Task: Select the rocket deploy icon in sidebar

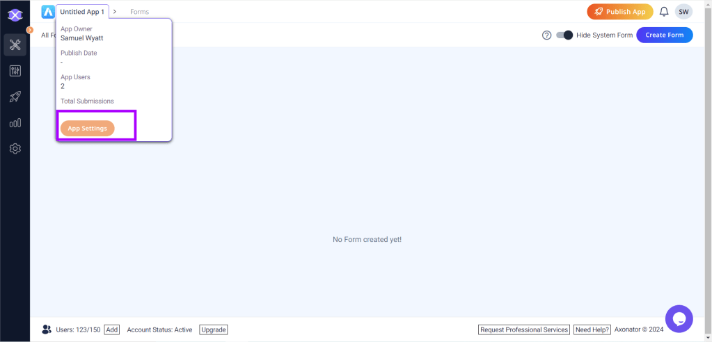Action: 15,97
